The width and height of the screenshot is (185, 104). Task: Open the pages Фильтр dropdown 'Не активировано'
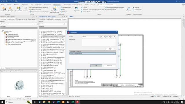[x=17, y=24]
